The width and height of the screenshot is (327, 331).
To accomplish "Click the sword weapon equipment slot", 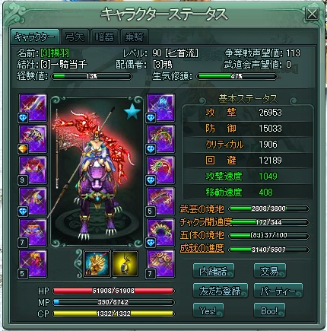I will (x=33, y=107).
